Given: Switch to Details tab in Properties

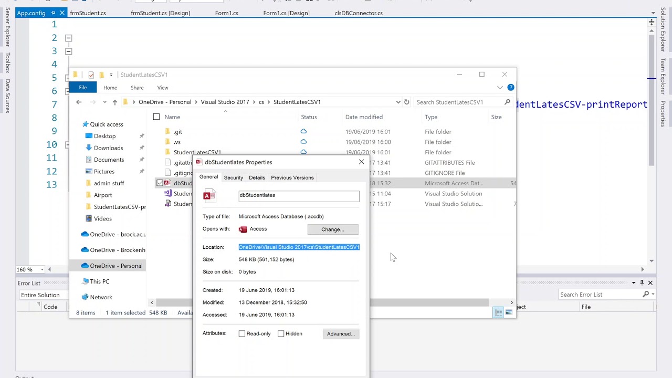Looking at the screenshot, I should [x=257, y=177].
